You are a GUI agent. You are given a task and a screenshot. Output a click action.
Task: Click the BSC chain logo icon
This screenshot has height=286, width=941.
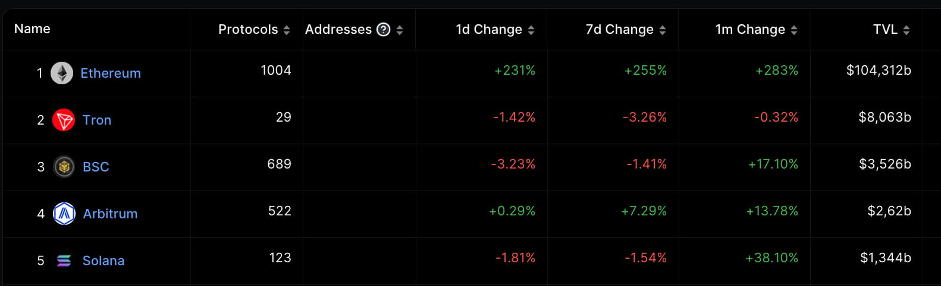click(x=64, y=167)
